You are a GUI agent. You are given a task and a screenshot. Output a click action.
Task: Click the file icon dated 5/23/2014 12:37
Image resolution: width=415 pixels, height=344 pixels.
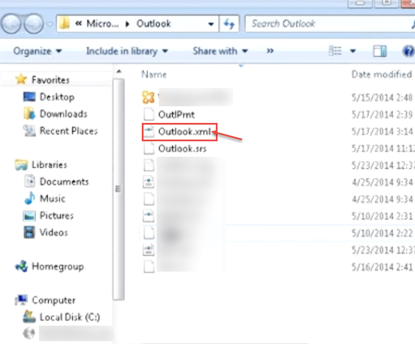pos(149,250)
